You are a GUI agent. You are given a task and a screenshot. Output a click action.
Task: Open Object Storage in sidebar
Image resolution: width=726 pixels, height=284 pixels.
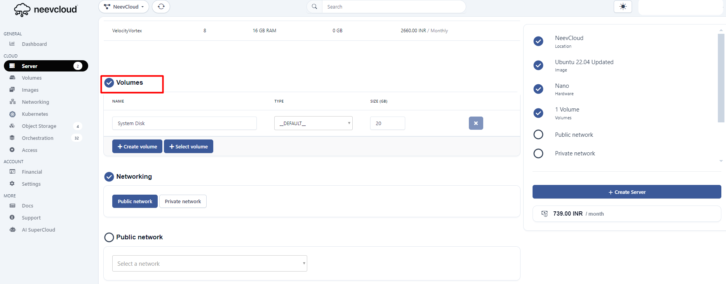39,126
